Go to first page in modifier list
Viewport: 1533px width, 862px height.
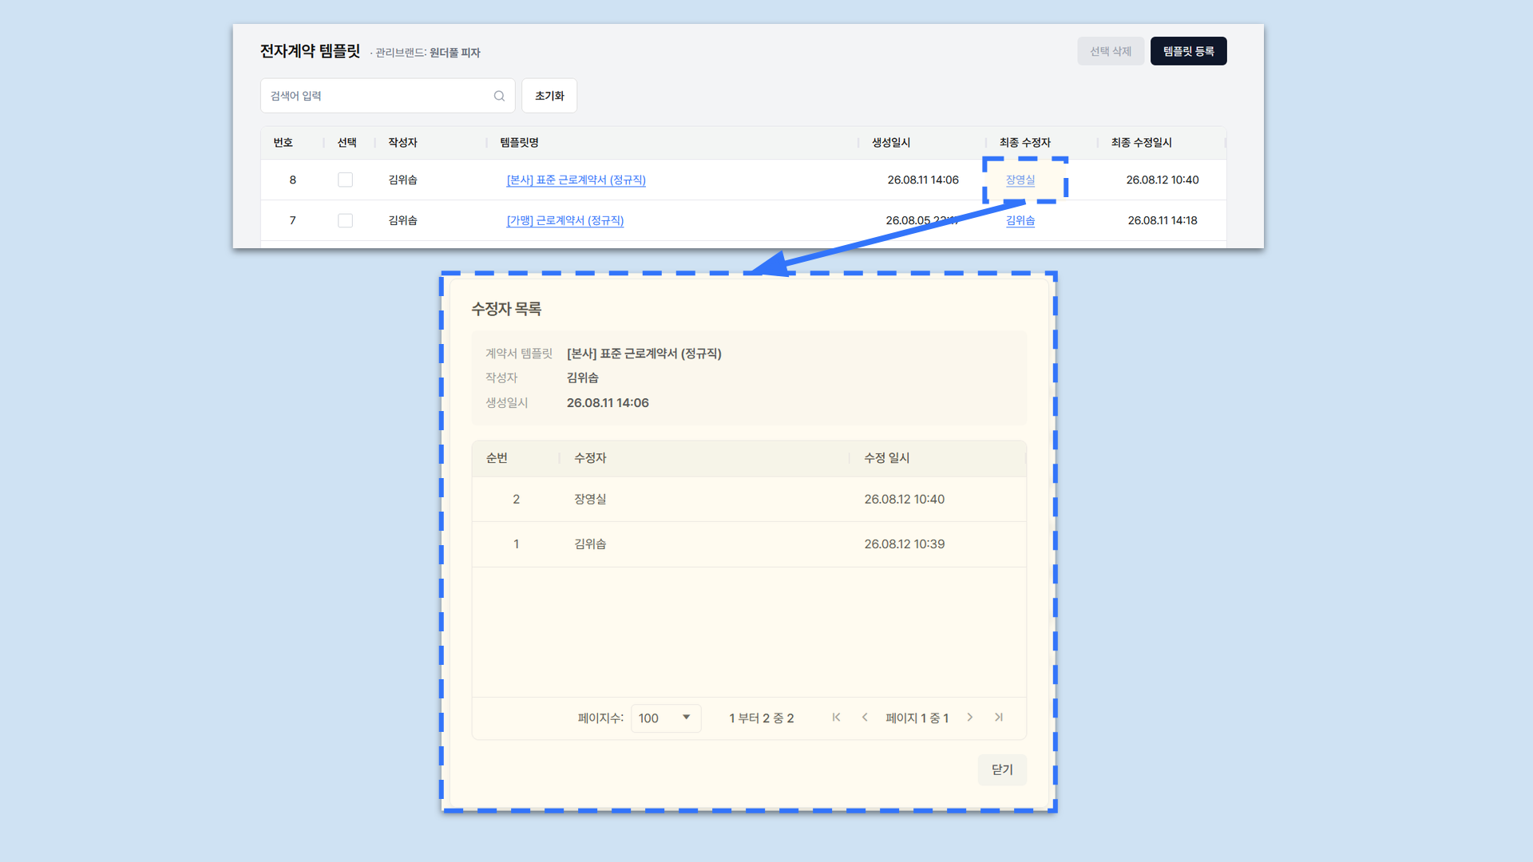836,718
